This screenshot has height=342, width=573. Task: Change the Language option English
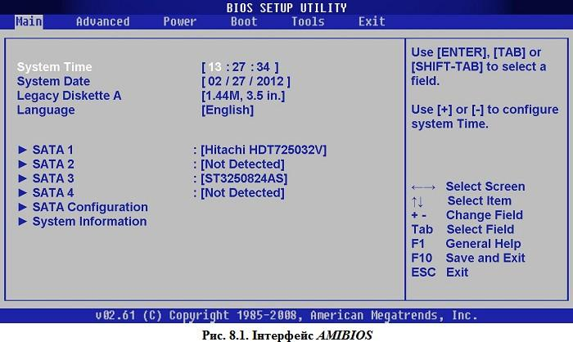[x=228, y=110]
